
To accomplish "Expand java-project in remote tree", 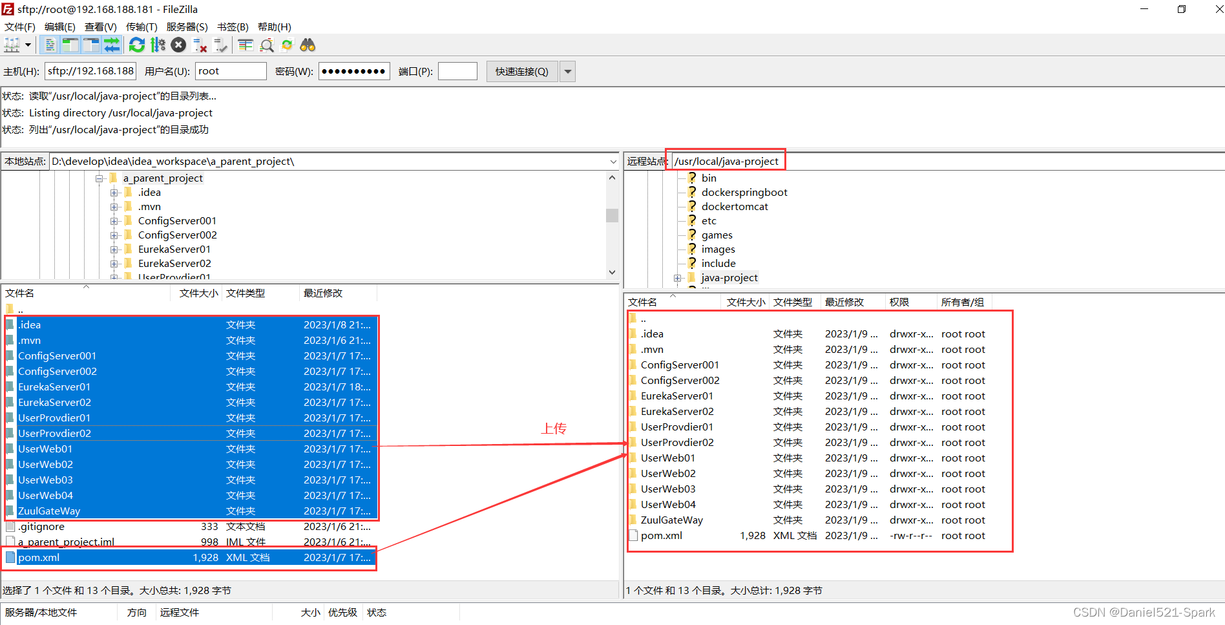I will click(x=677, y=278).
